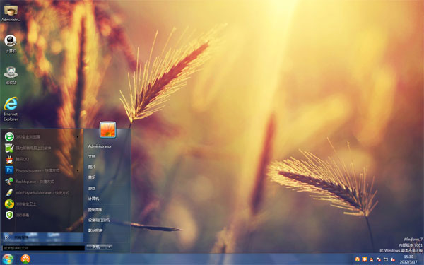Open the orange round icon in system tray

(357, 259)
